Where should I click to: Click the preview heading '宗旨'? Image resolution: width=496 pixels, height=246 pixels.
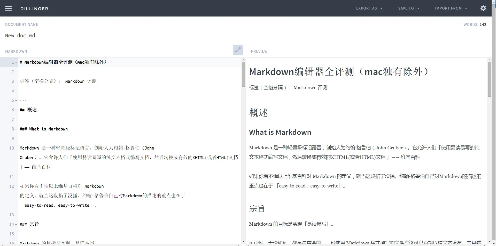[x=257, y=208]
